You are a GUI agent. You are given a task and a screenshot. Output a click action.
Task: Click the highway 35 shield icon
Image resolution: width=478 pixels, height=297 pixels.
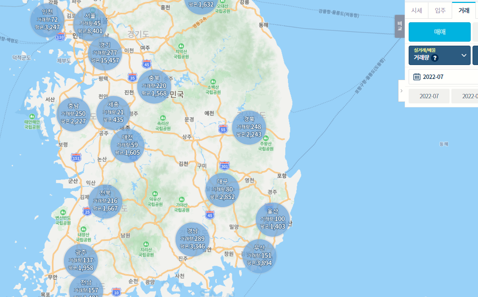coord(132,77)
